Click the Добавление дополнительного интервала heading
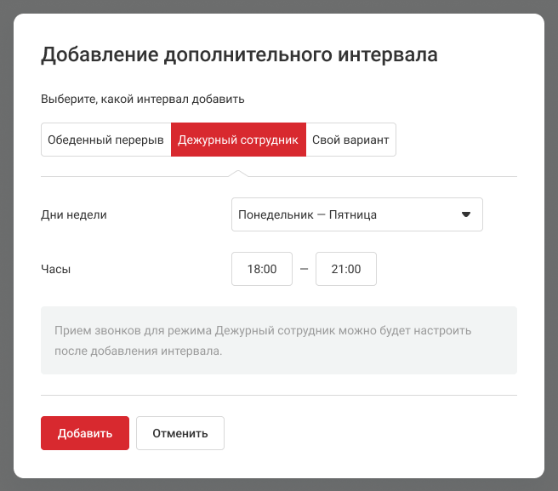The image size is (558, 491). pyautogui.click(x=239, y=56)
